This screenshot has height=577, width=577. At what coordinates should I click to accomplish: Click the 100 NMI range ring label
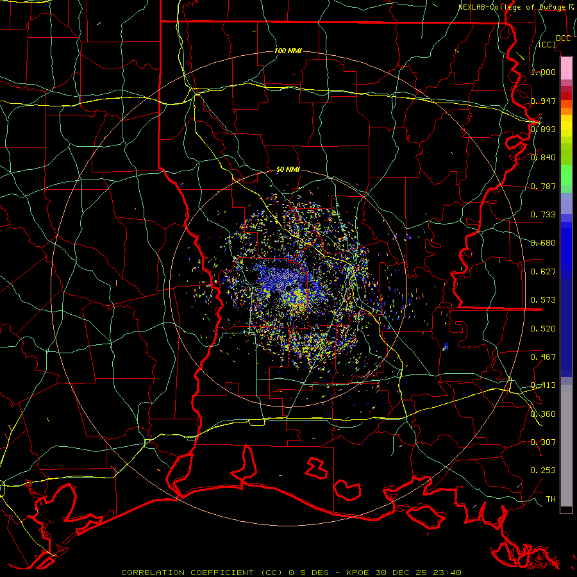[288, 51]
